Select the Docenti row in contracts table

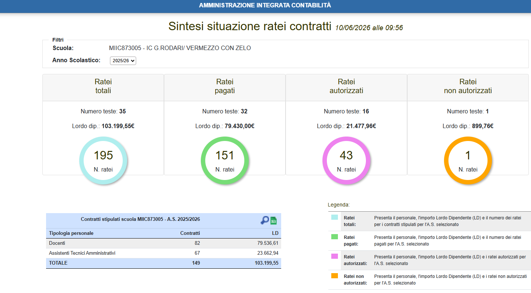click(164, 243)
